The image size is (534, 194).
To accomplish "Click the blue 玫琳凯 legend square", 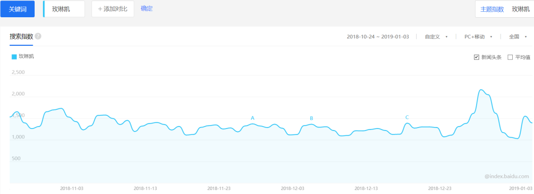I will tap(14, 57).
